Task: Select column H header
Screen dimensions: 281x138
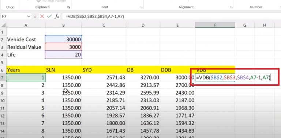Action: [265, 26]
